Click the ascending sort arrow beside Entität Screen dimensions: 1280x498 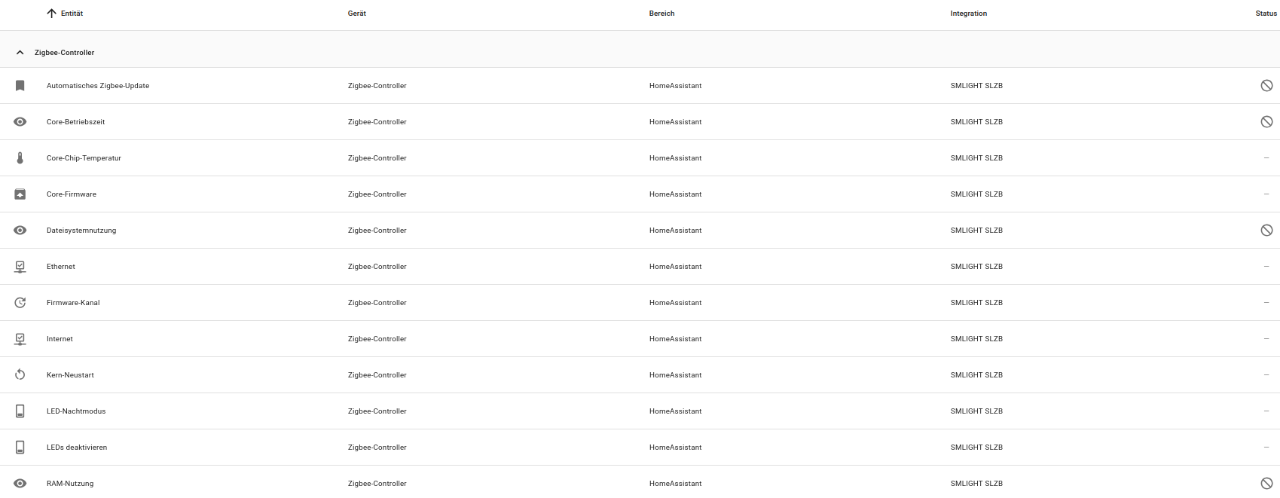[51, 14]
